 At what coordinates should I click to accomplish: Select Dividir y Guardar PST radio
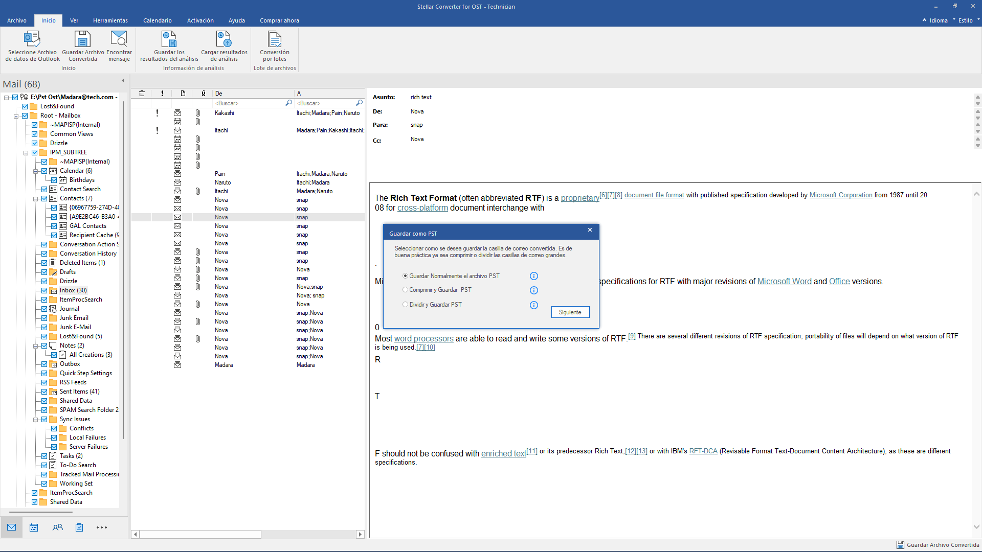[x=405, y=305]
